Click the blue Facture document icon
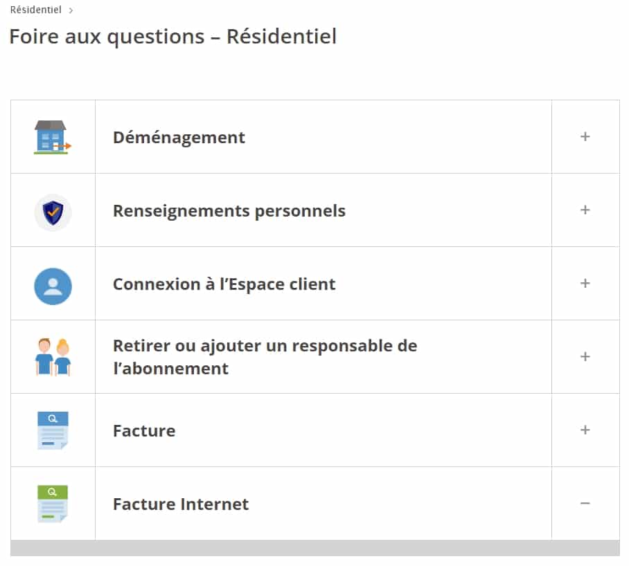629x566 pixels. click(53, 430)
